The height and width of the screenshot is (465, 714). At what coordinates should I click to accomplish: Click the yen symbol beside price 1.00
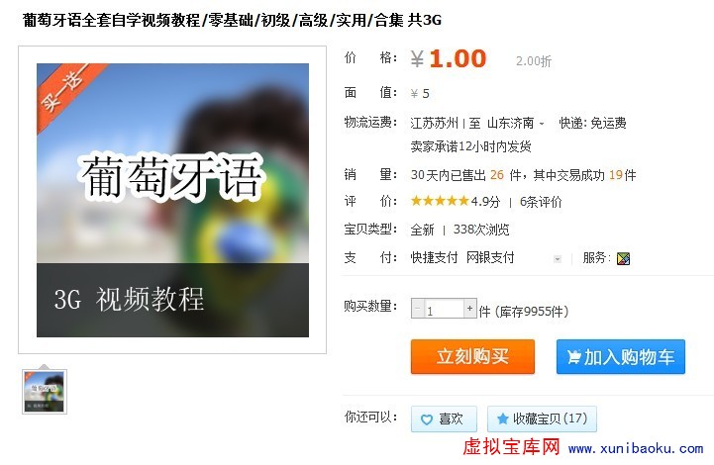click(417, 59)
